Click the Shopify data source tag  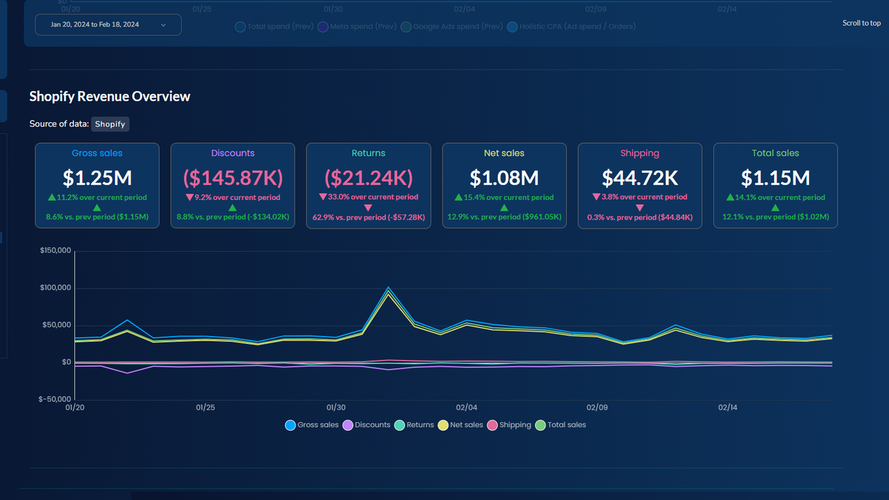point(110,124)
